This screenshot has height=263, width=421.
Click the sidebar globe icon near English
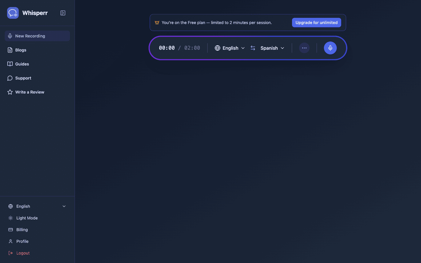pyautogui.click(x=11, y=206)
